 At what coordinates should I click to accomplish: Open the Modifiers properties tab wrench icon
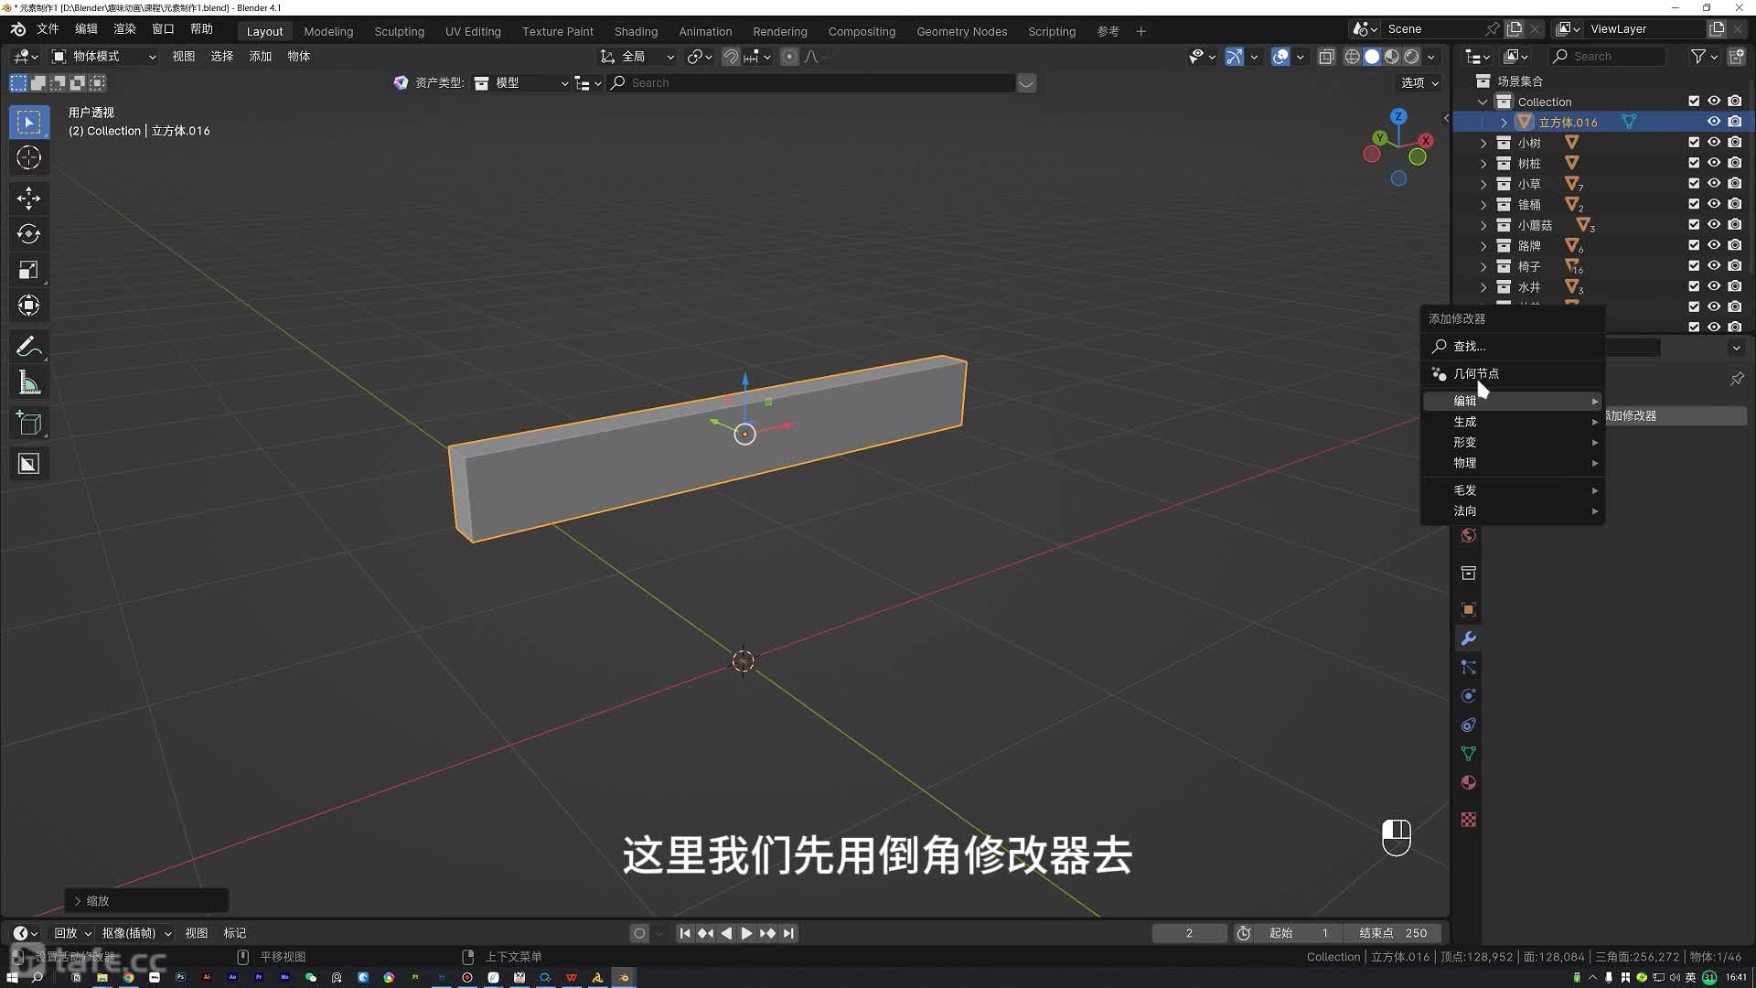point(1468,639)
